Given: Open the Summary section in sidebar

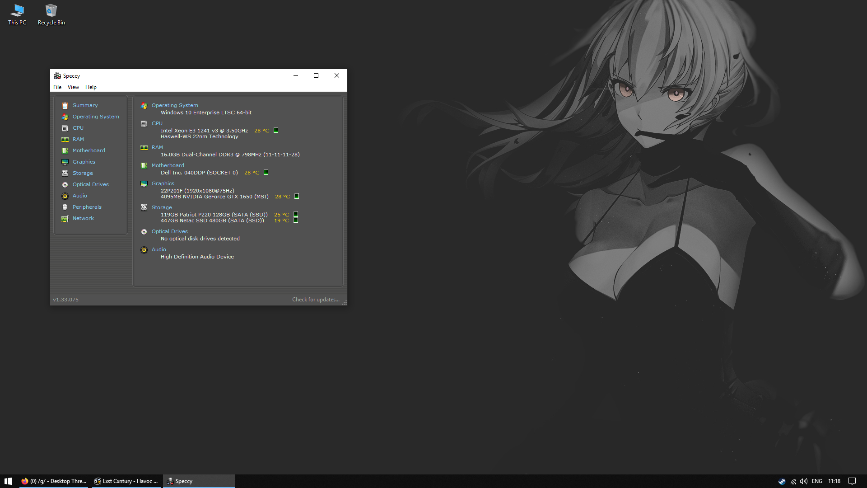Looking at the screenshot, I should (85, 105).
